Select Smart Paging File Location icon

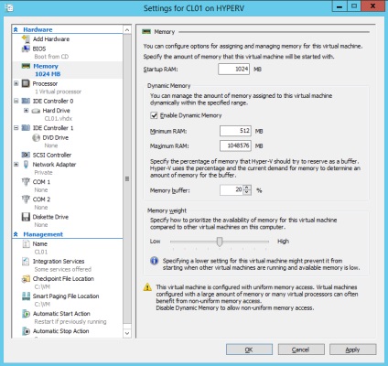26,296
